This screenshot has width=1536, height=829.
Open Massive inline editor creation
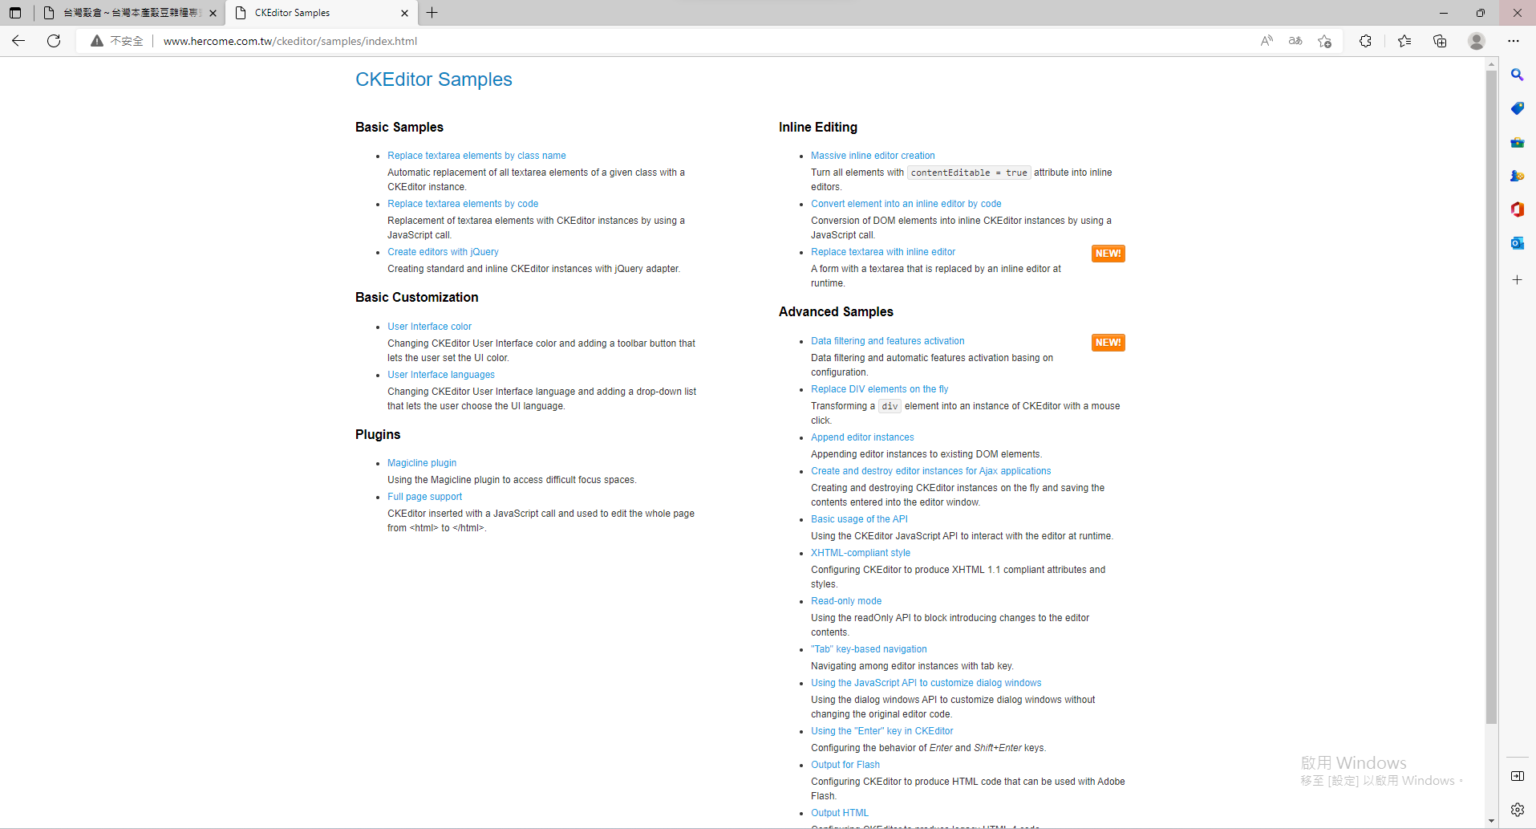click(x=873, y=156)
